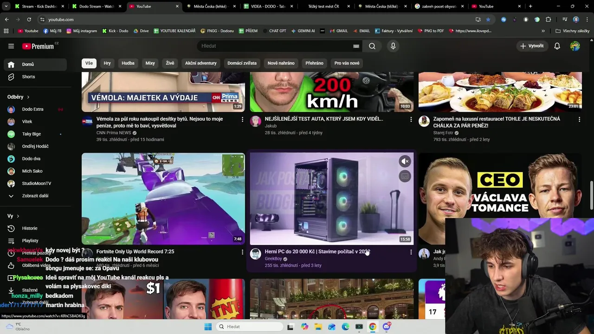Open the Můj instagram bookmark

[x=82, y=31]
